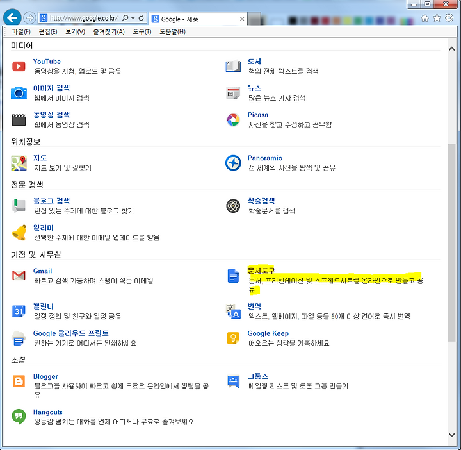Click the YouTube red play icon
Screen dimensions: 461x450
(x=19, y=66)
